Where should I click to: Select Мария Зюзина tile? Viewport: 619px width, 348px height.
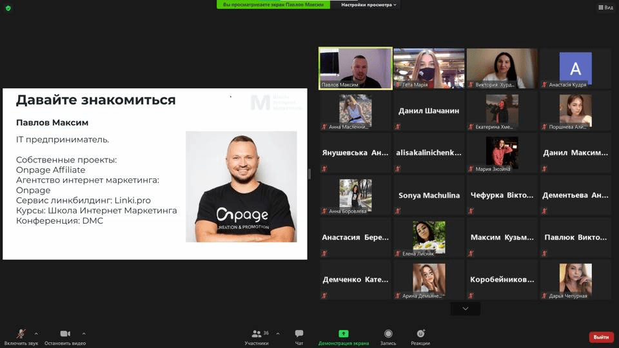(502, 153)
